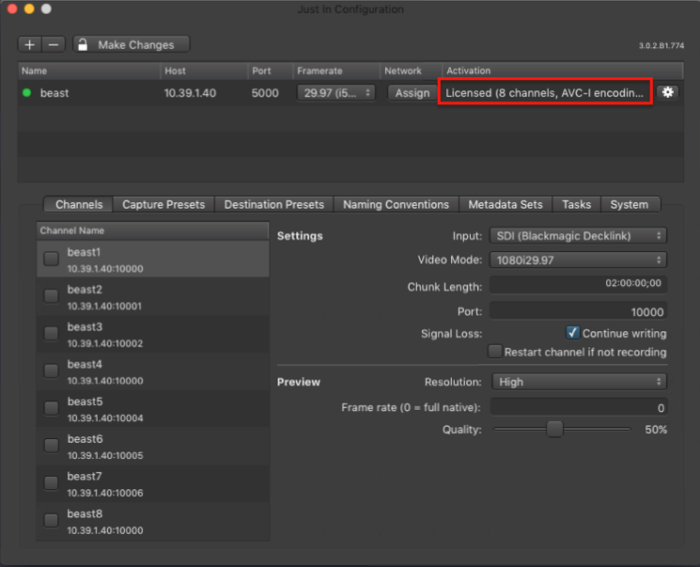Click the Port 10000 field

[578, 311]
